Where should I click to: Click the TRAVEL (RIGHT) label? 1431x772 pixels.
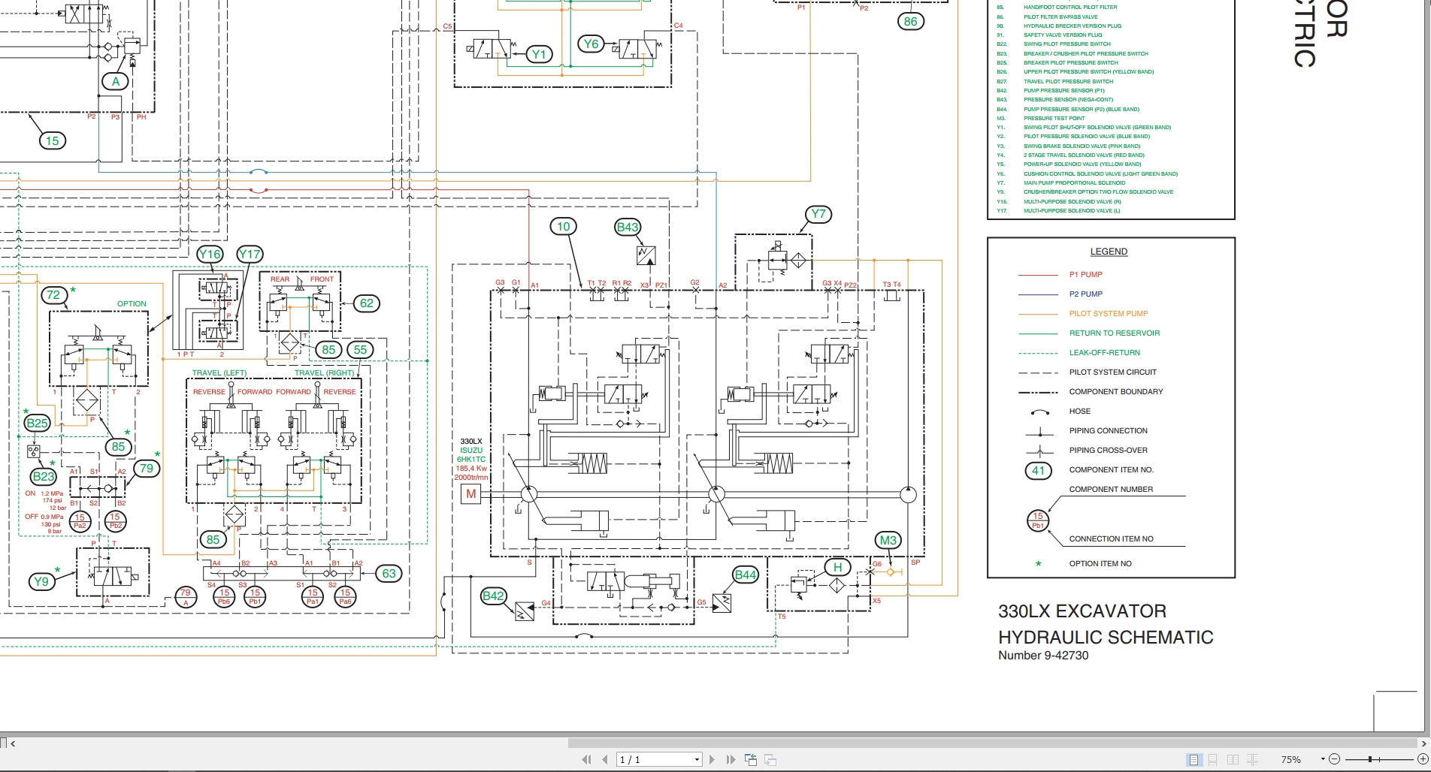325,373
